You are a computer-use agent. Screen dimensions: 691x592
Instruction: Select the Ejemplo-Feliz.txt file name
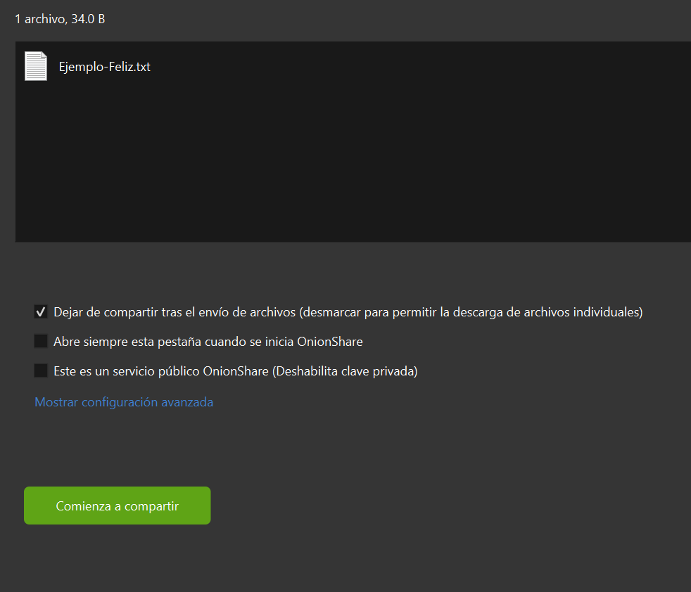(x=104, y=67)
